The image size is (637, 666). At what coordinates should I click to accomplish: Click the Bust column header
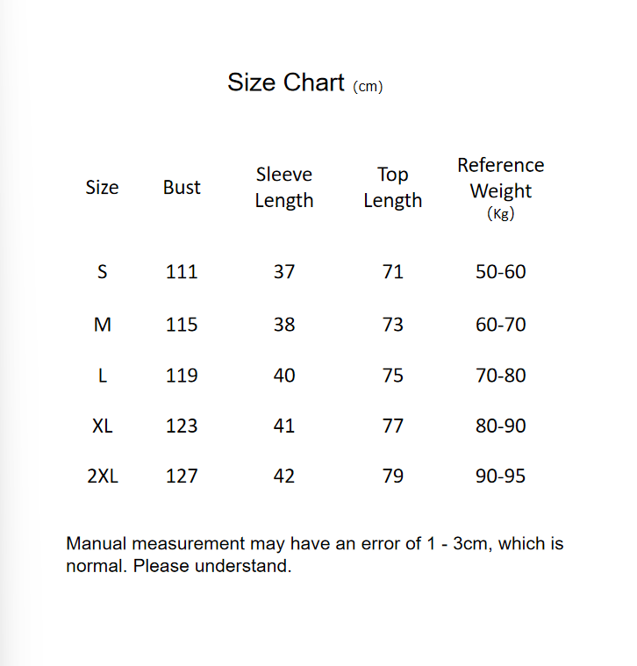click(182, 187)
